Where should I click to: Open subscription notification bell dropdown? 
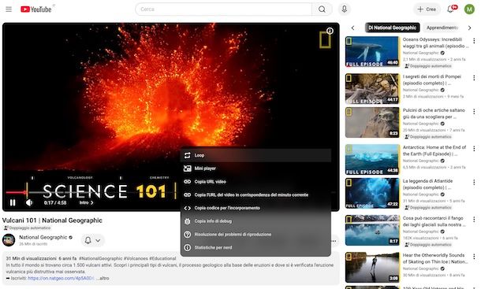[92, 240]
